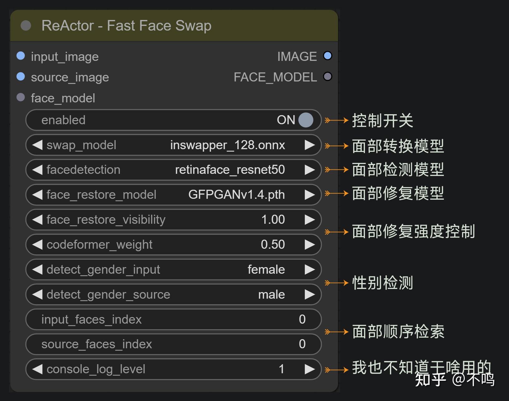Click the IMAGE output socket

point(328,56)
